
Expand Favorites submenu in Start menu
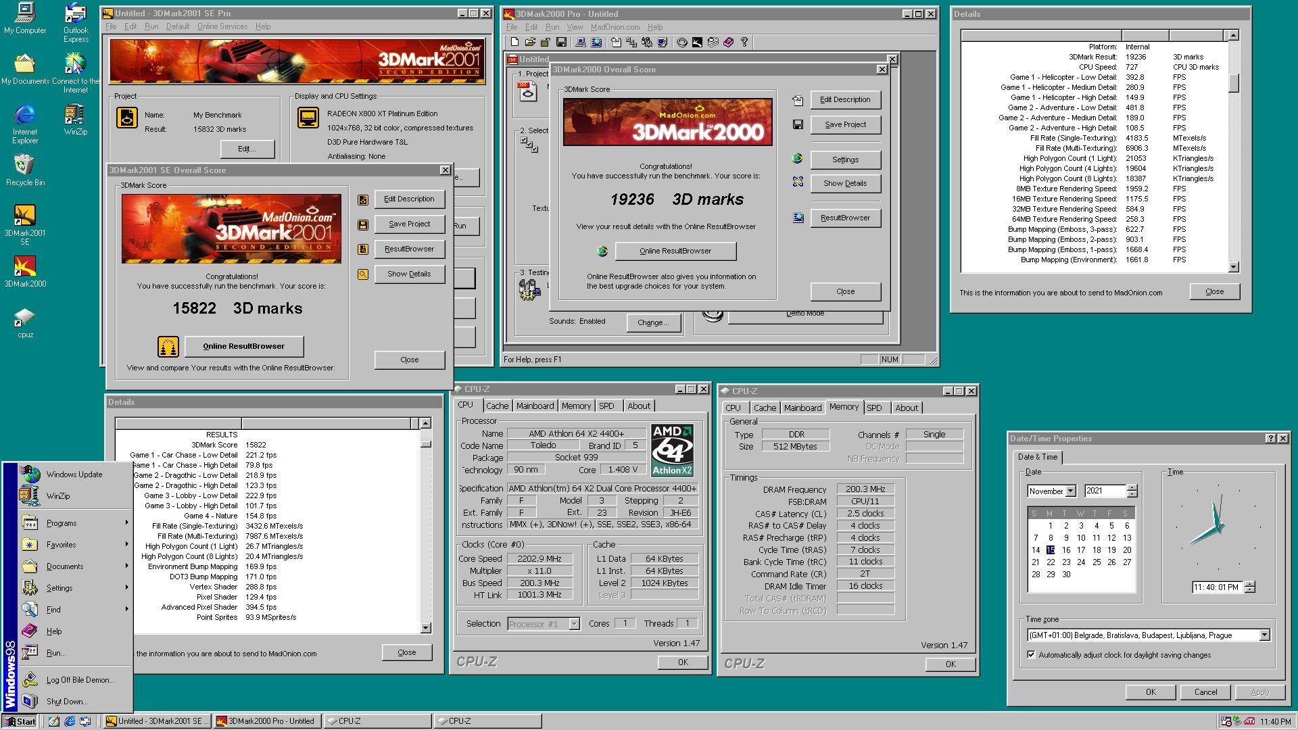[75, 544]
